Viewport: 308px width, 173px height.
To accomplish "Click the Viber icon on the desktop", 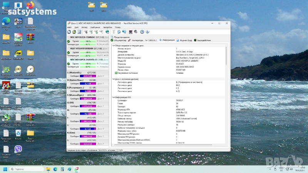I will (18, 149).
